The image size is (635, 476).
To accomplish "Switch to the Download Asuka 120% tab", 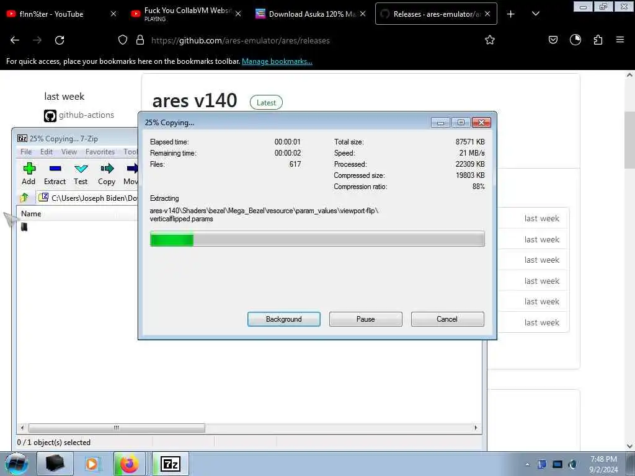I will tap(310, 14).
